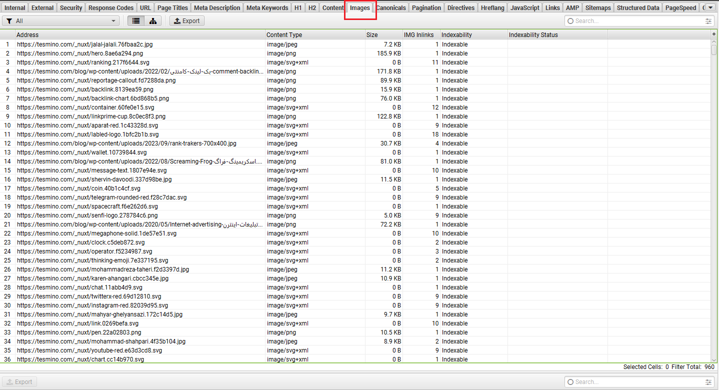Open the External tab
Image resolution: width=719 pixels, height=390 pixels.
tap(42, 7)
